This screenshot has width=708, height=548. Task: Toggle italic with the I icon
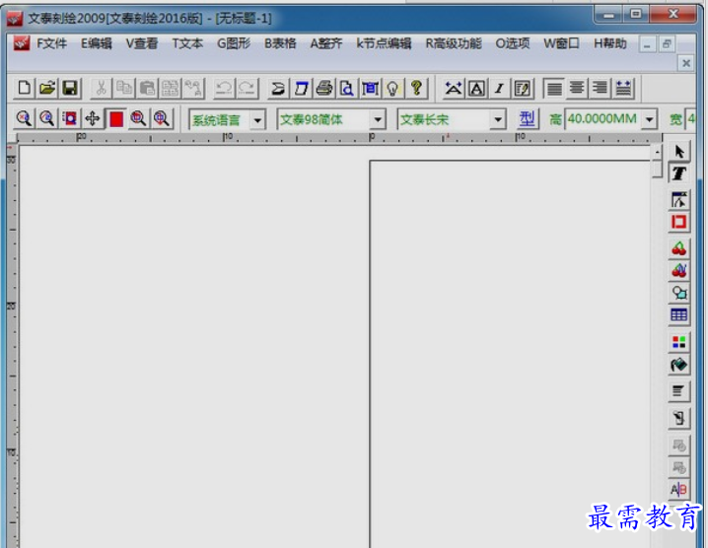499,88
